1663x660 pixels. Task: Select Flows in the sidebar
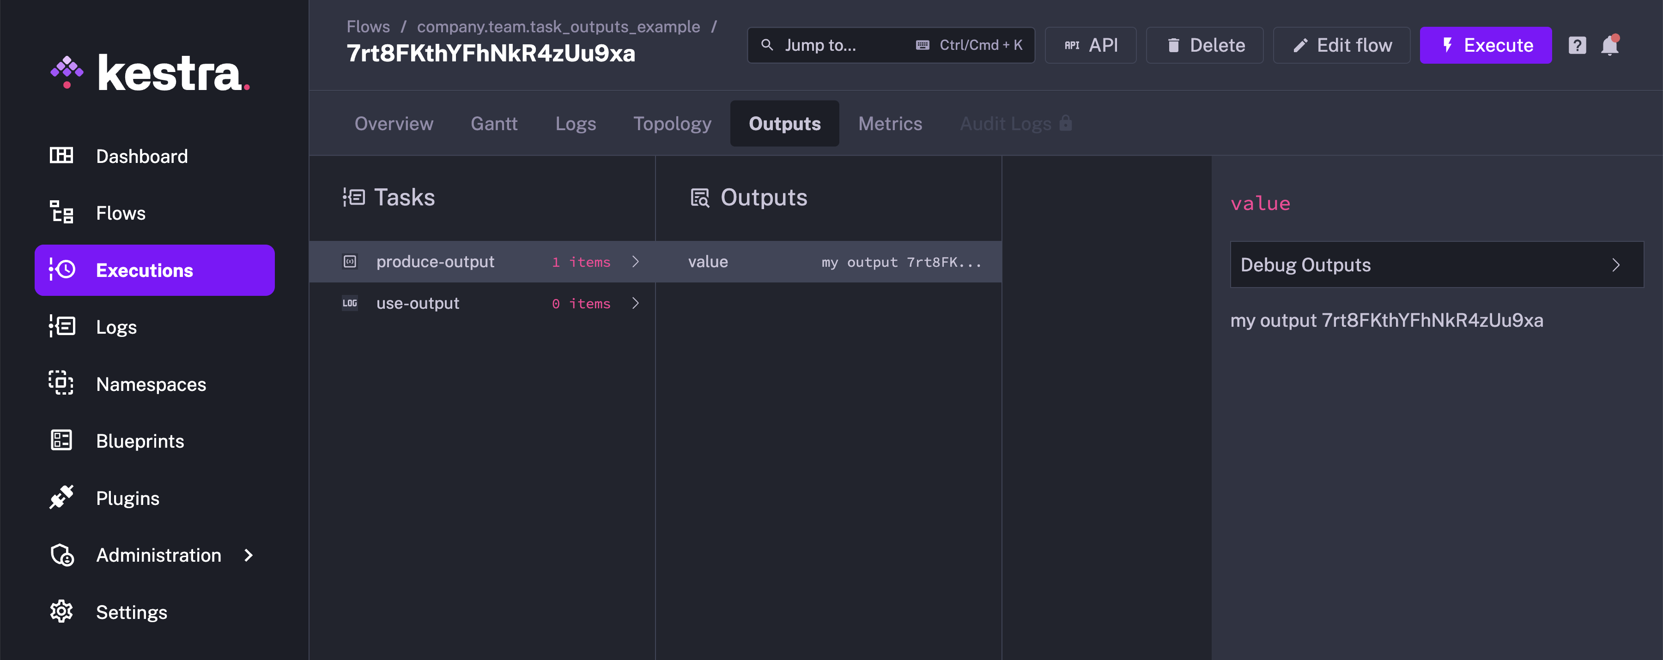[120, 213]
